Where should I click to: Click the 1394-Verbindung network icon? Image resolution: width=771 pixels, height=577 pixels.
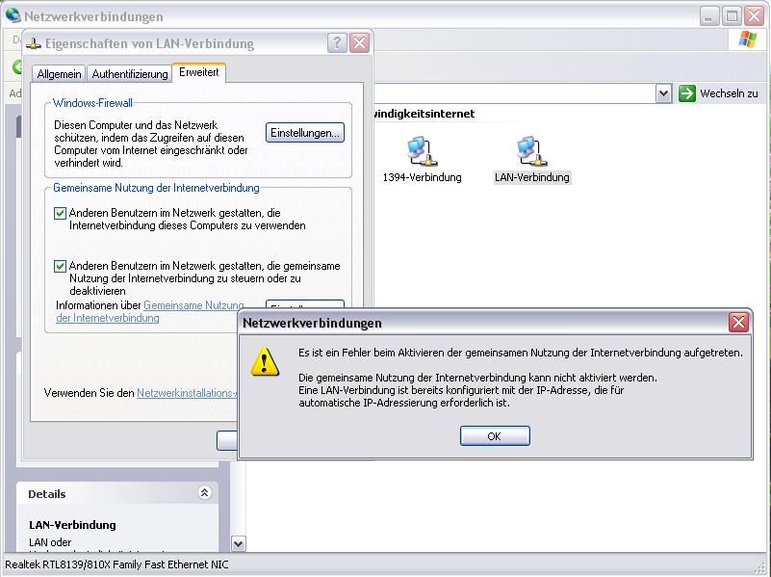[421, 152]
